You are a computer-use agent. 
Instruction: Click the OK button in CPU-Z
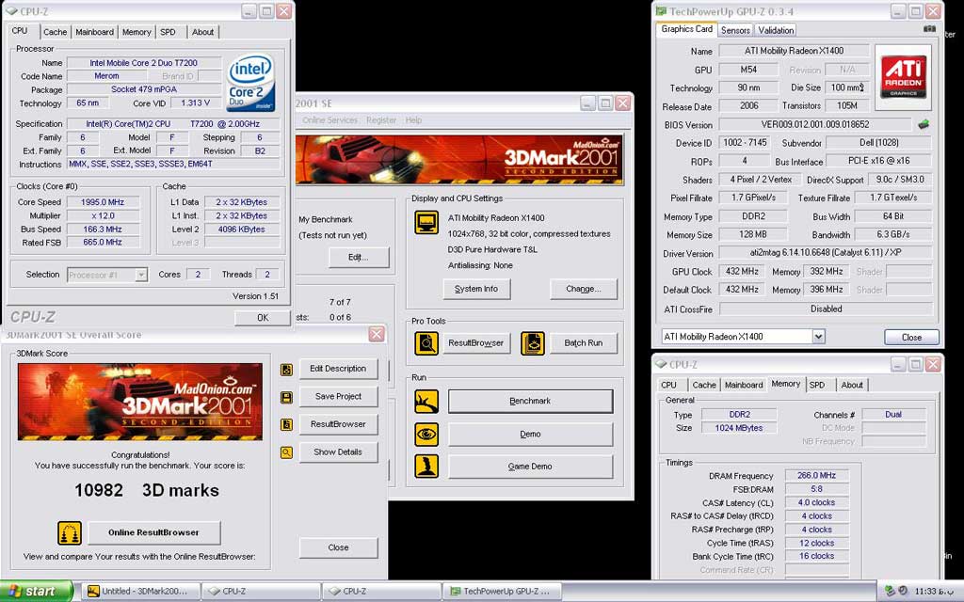[x=263, y=318]
